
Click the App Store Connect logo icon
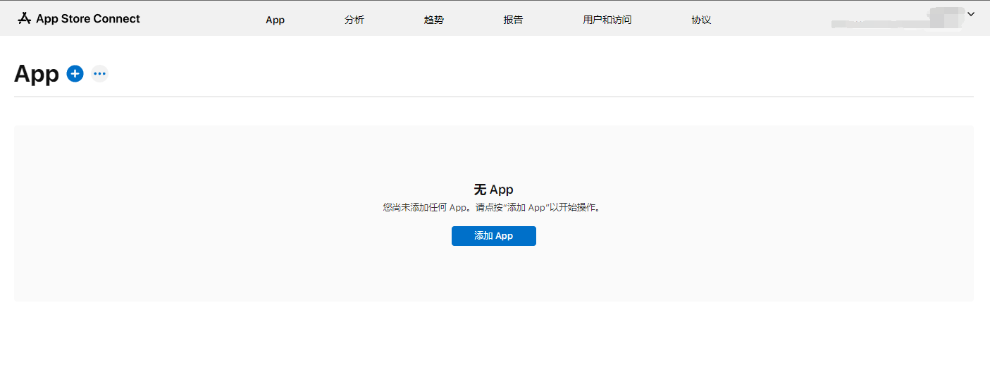tap(25, 19)
